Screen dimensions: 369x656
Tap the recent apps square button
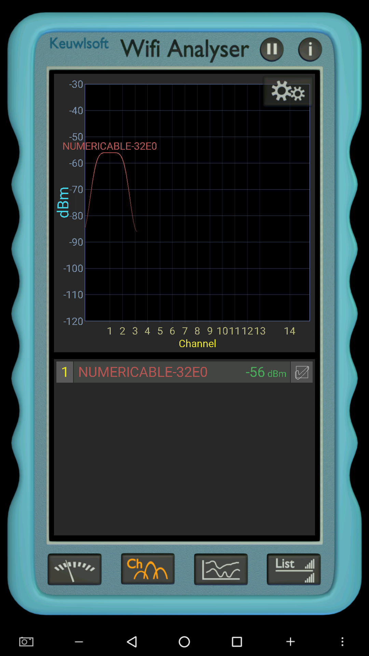click(237, 642)
